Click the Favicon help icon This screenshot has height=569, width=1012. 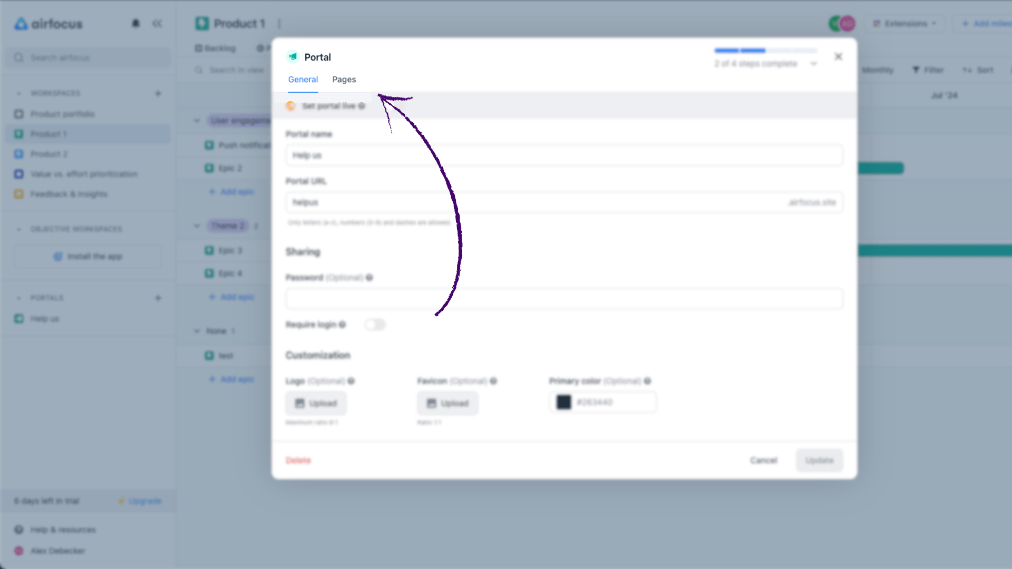(x=493, y=381)
